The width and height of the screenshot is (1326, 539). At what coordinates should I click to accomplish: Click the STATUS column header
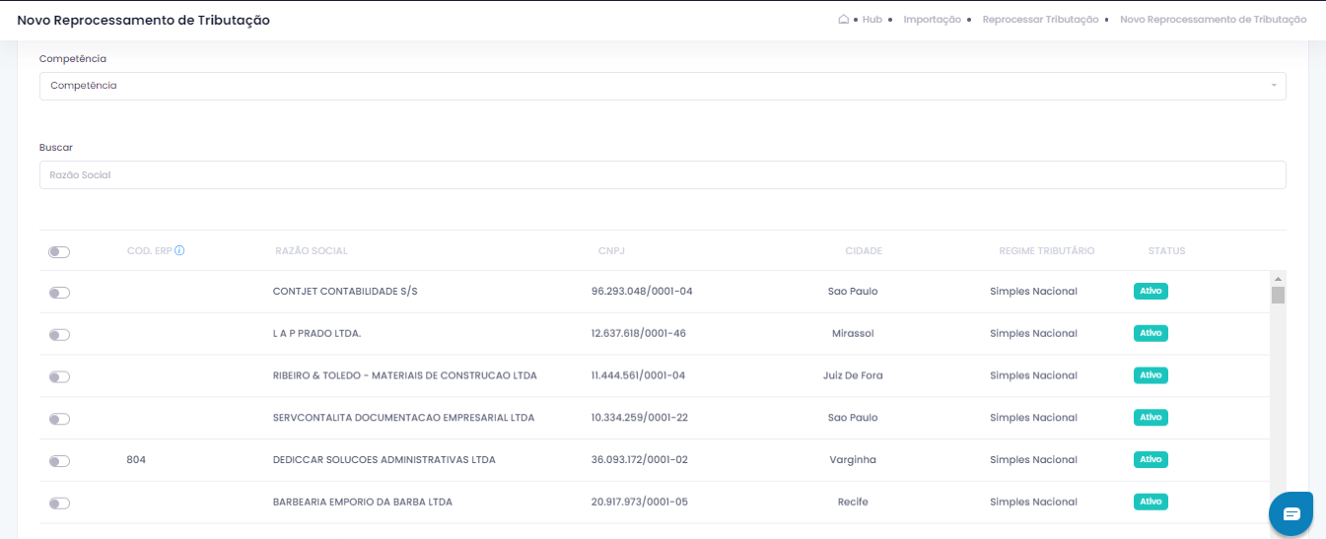(x=1166, y=250)
